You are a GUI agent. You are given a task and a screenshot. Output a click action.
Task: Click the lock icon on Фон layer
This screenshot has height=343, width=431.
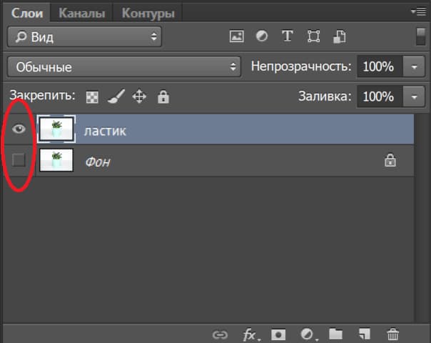390,160
